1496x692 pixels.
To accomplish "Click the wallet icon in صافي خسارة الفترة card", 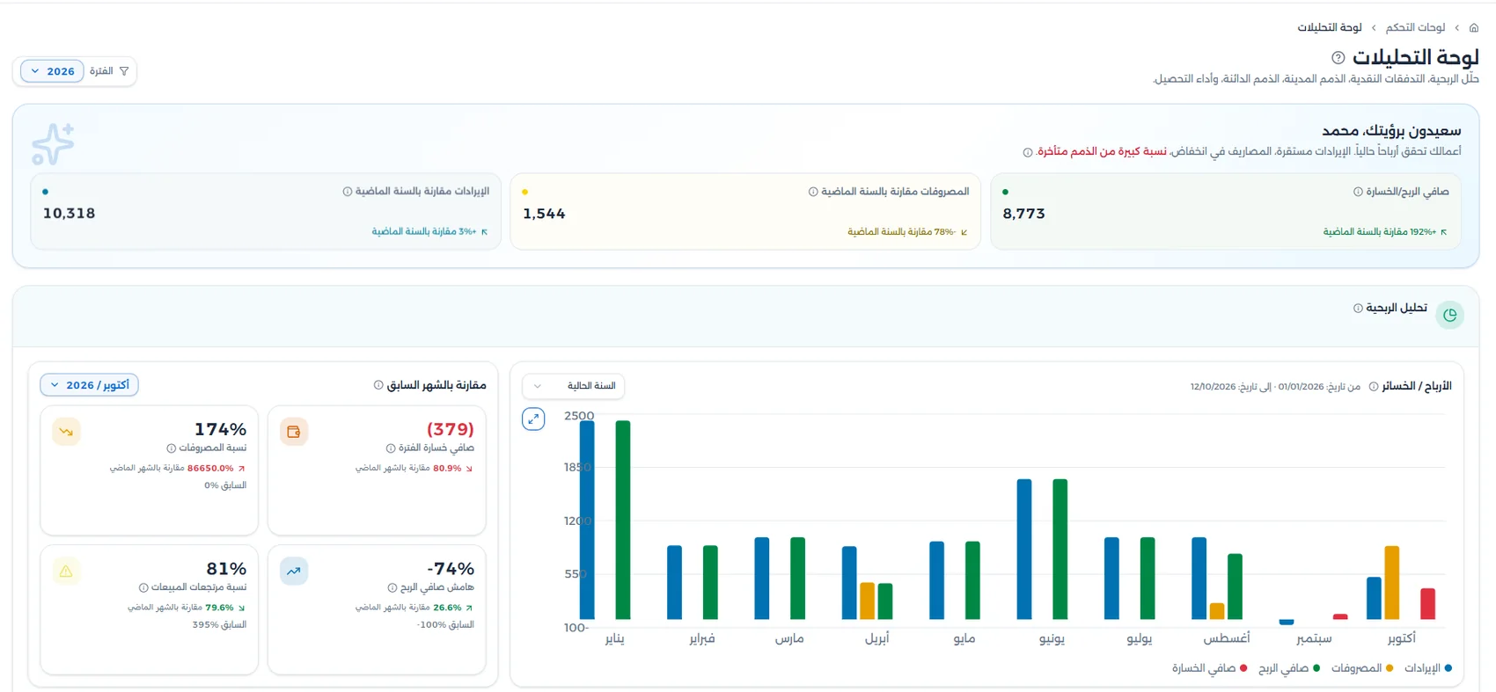I will [294, 432].
